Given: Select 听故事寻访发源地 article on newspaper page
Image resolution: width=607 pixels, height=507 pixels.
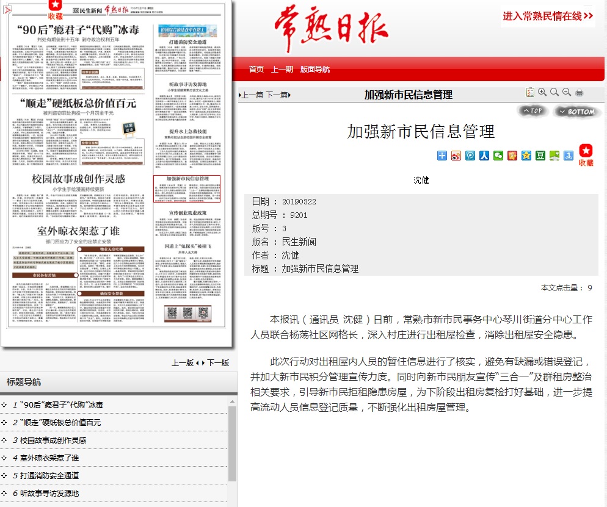Looking at the screenshot, I should 187,101.
